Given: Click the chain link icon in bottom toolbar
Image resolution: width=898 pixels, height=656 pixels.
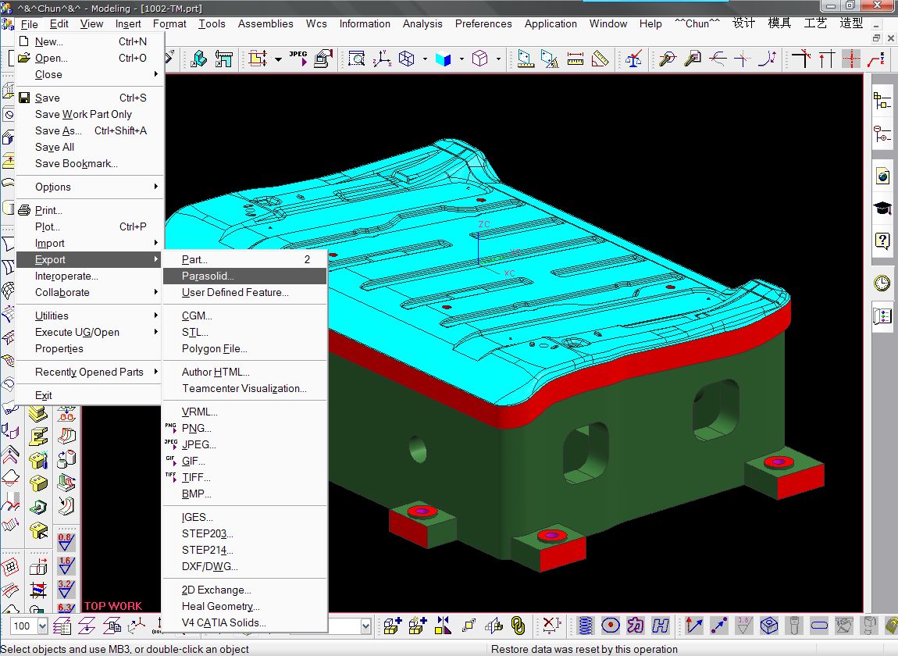Looking at the screenshot, I should pyautogui.click(x=518, y=626).
